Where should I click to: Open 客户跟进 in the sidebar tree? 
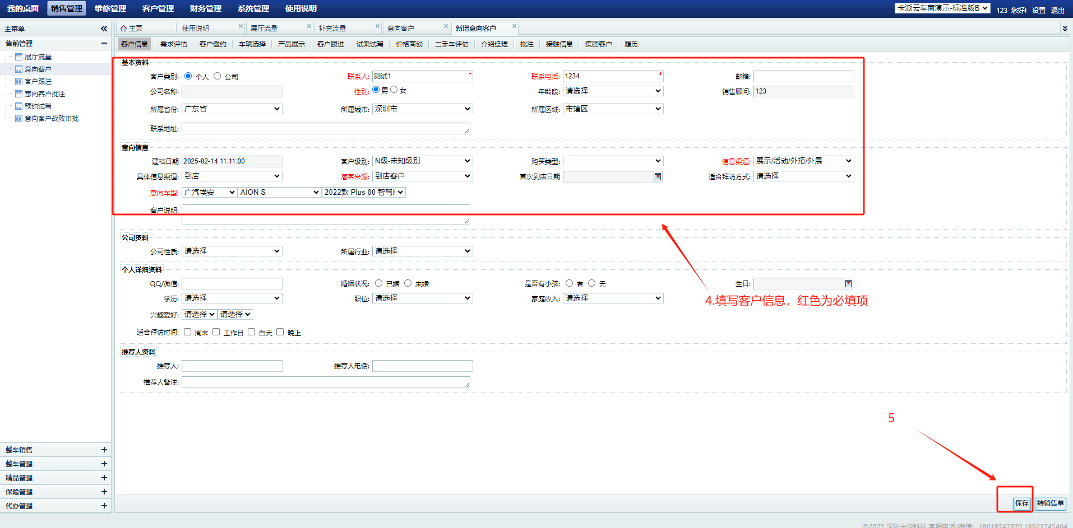(x=38, y=82)
